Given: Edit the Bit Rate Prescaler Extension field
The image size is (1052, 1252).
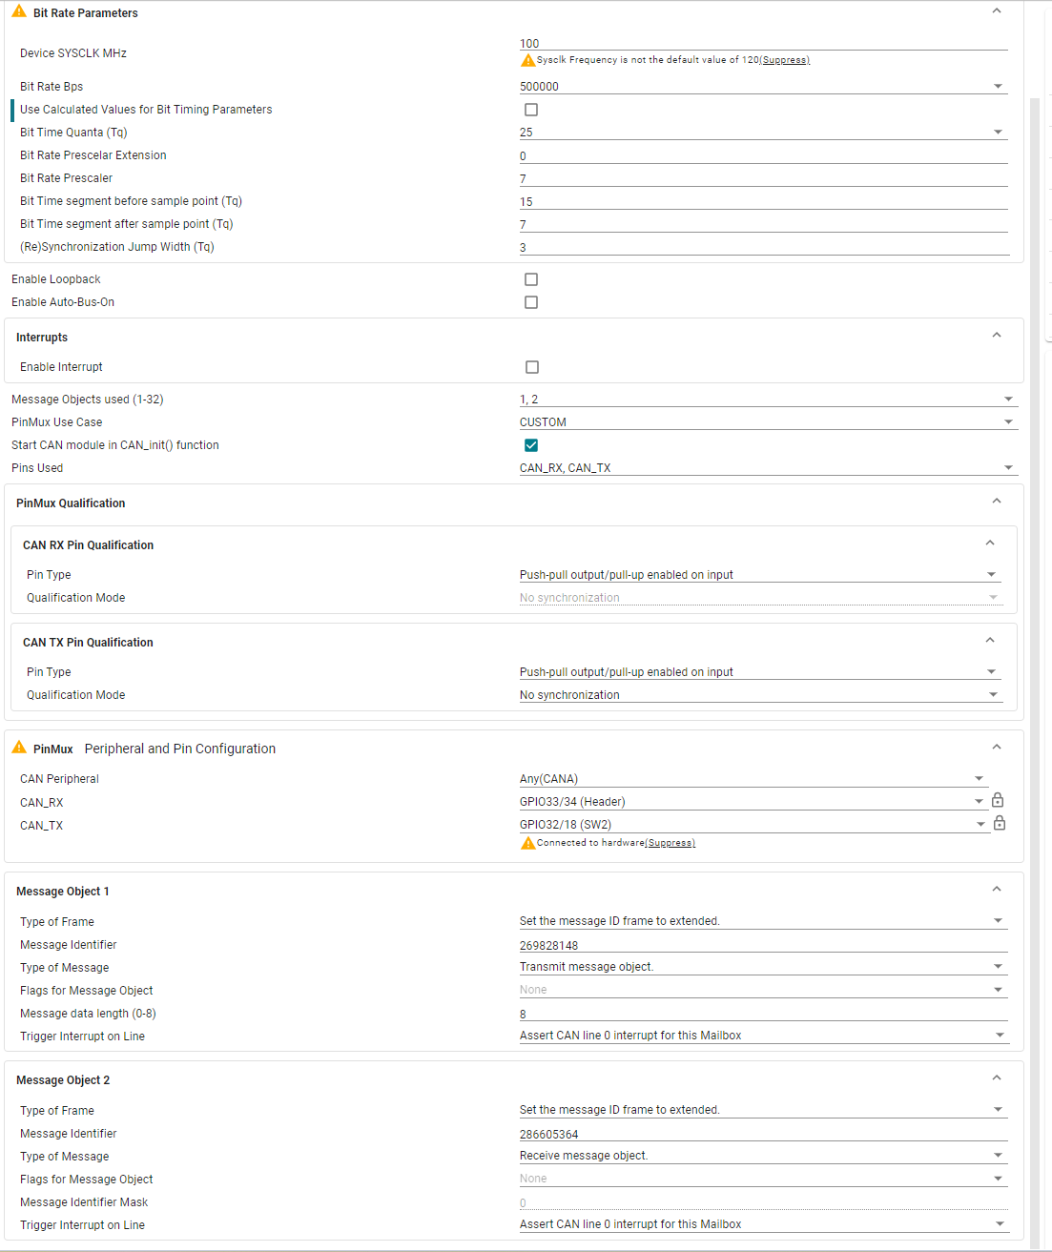Looking at the screenshot, I should pos(763,156).
